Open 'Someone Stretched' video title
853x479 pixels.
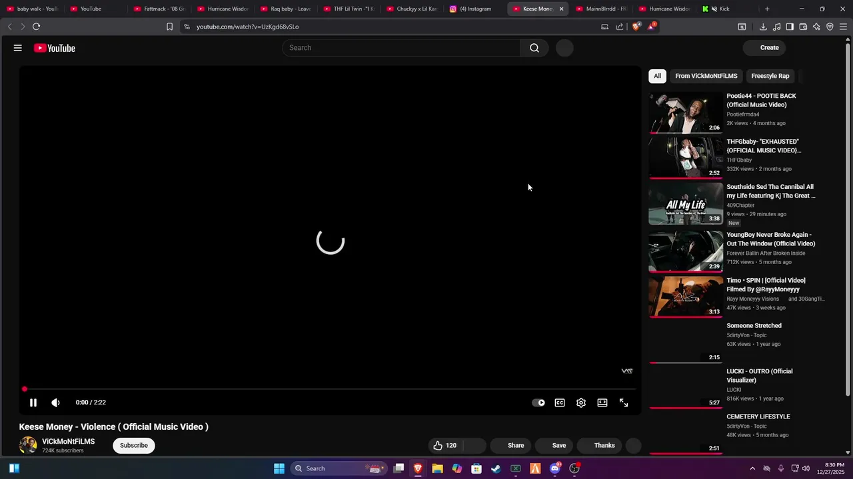coord(754,325)
